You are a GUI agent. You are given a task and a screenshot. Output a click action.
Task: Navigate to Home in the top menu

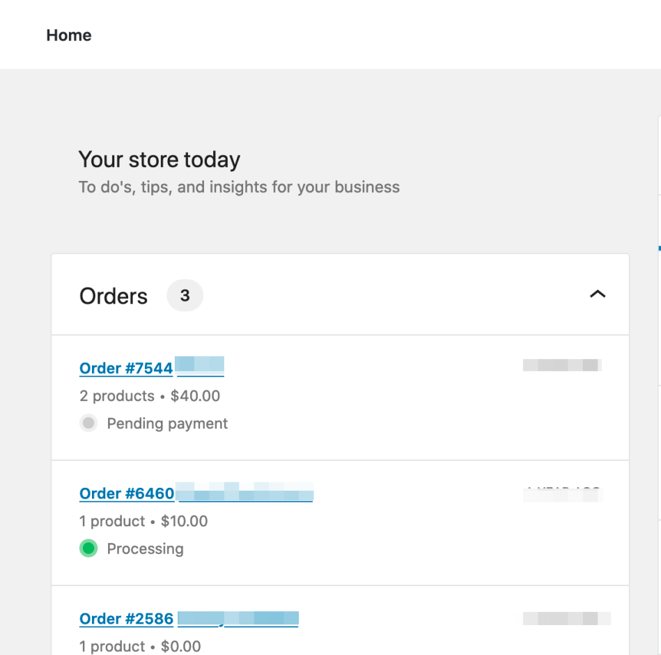pos(68,35)
